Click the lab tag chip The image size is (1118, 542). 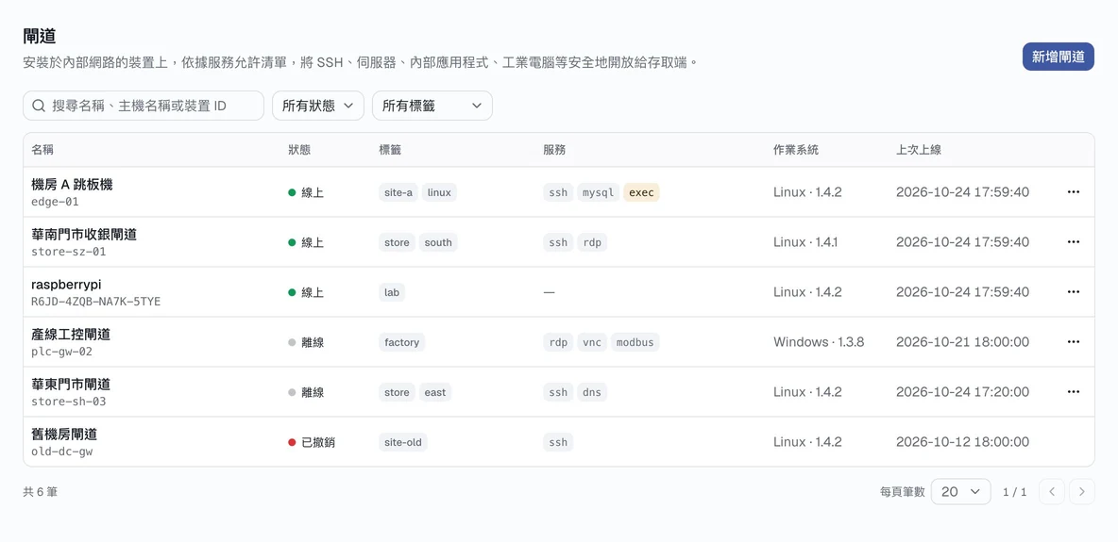[x=392, y=292]
